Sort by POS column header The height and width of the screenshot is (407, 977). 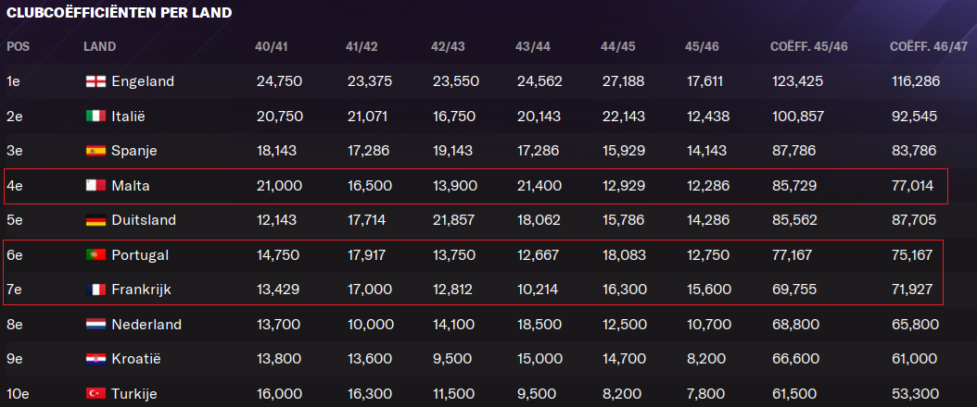pos(18,46)
